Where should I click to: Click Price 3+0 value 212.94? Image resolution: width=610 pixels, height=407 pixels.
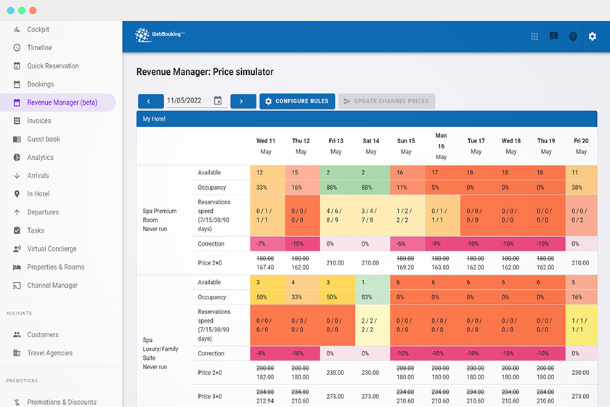265,400
